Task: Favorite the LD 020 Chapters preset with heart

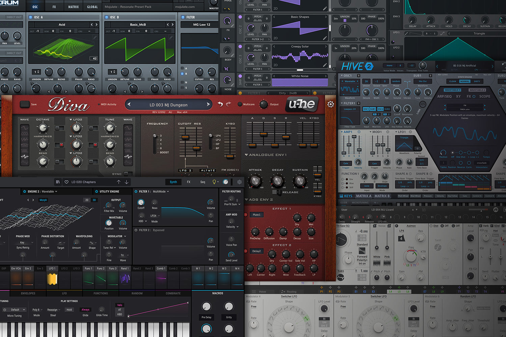Action: tap(66, 182)
